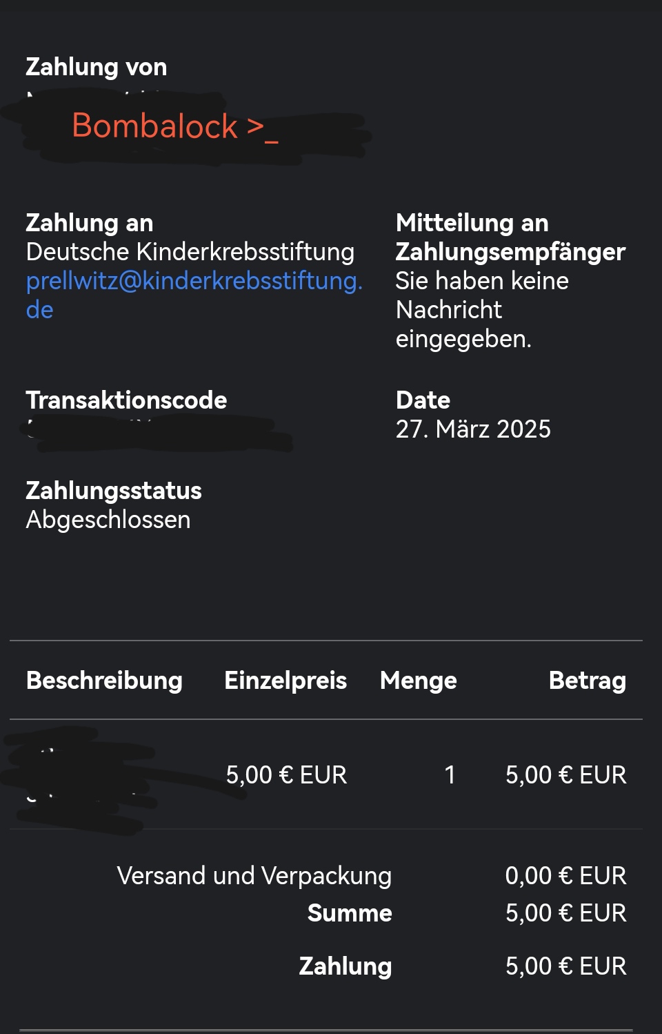Select the quantity value 1
The image size is (662, 1034).
point(450,775)
